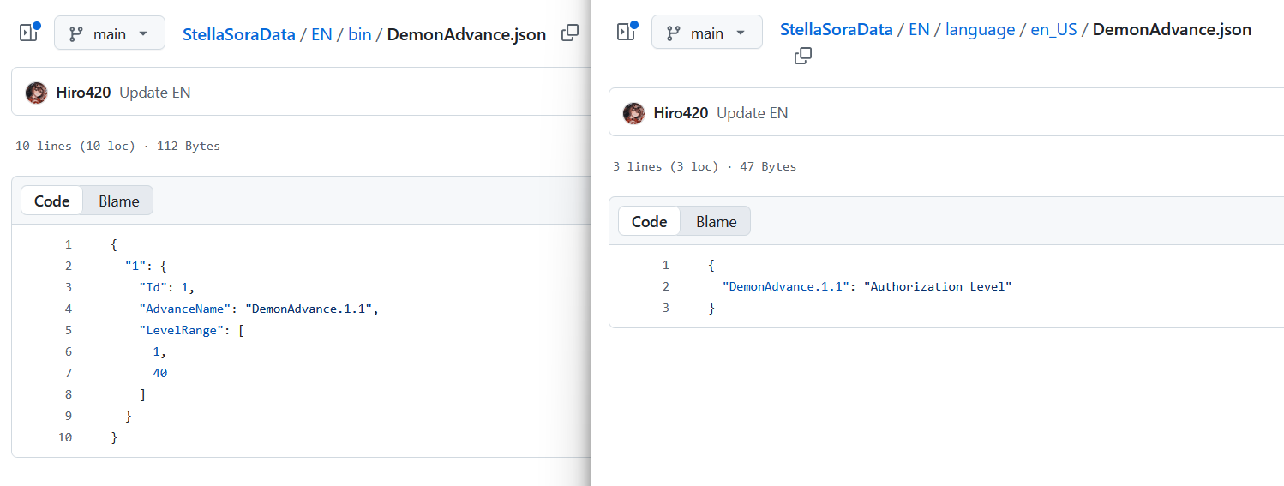Open language folder in breadcrumb

980,30
